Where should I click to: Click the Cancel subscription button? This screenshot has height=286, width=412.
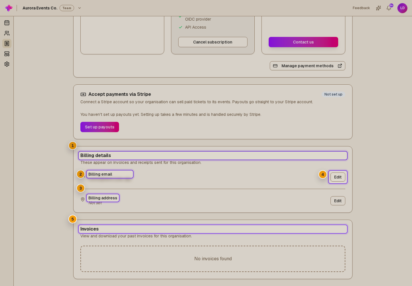tap(213, 42)
